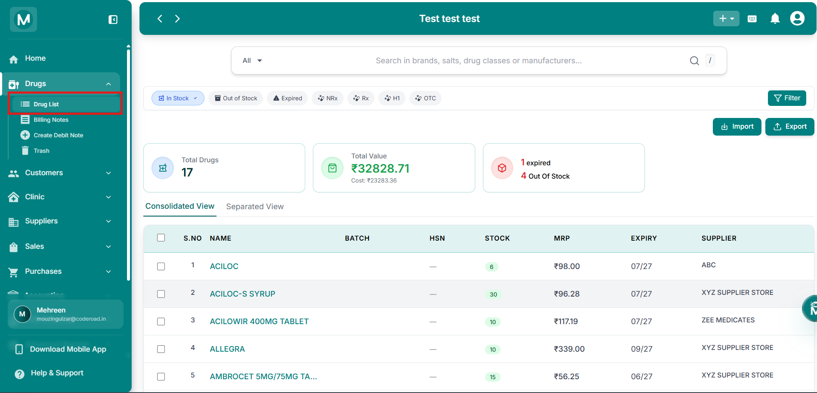This screenshot has height=393, width=817.
Task: Switch to Separated View tab
Action: [x=255, y=207]
